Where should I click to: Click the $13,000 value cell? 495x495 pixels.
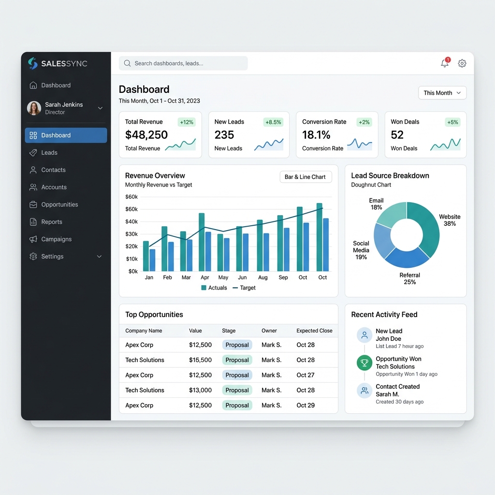click(200, 390)
